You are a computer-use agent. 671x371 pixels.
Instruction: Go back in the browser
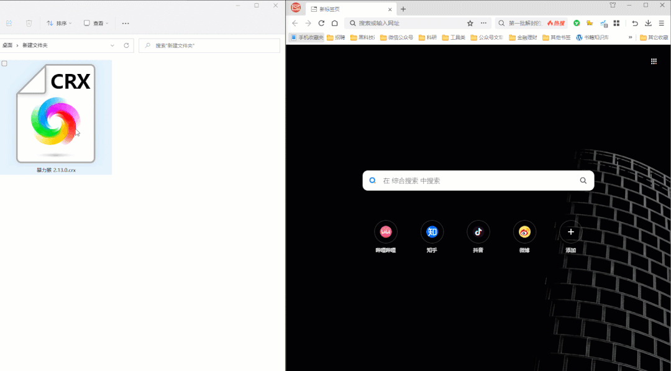click(x=295, y=23)
